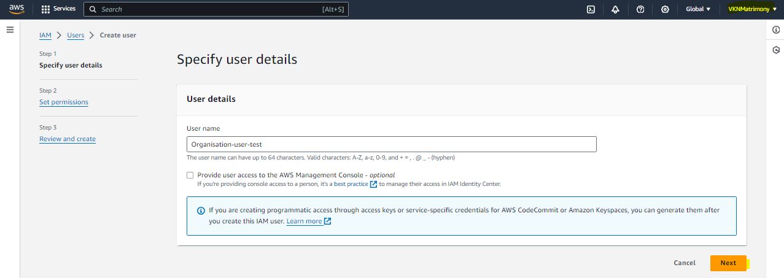The image size is (784, 278).
Task: Enable AWS Management Console access checkbox
Action: (x=190, y=175)
